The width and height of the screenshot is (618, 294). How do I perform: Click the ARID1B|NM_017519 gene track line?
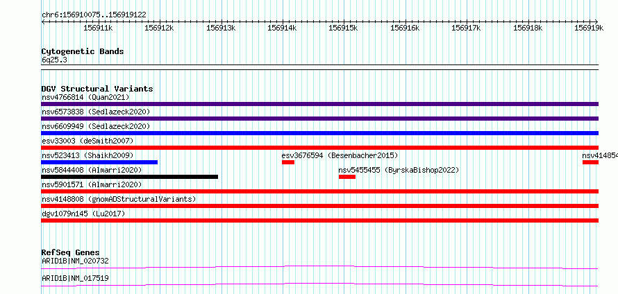point(319,284)
